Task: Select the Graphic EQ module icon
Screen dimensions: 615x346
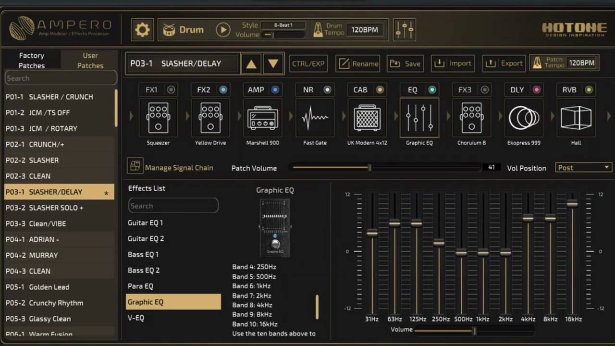Action: coord(419,118)
